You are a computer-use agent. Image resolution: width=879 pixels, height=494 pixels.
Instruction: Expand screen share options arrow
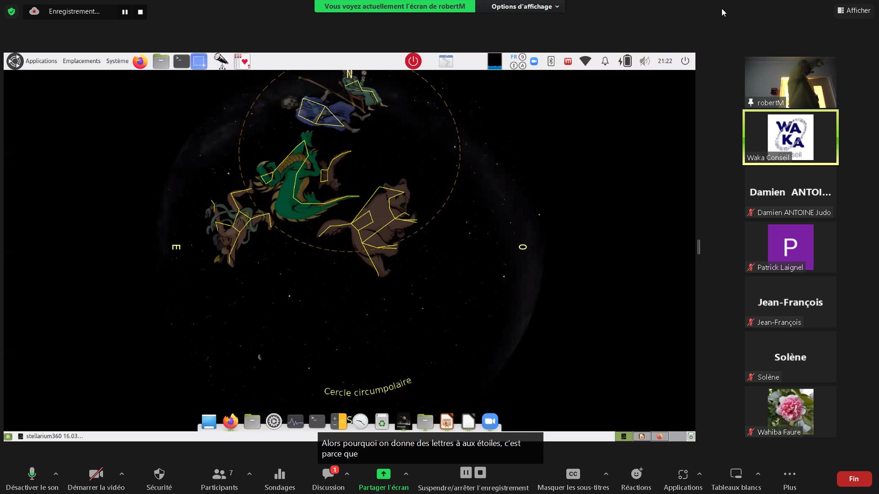pos(406,474)
